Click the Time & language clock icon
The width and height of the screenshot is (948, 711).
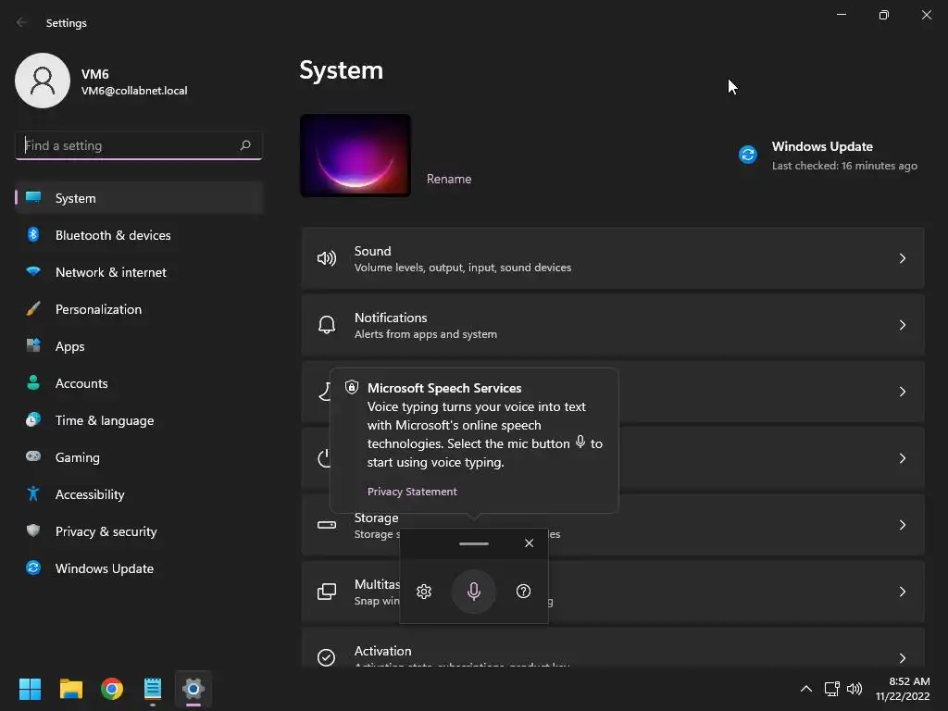33,419
